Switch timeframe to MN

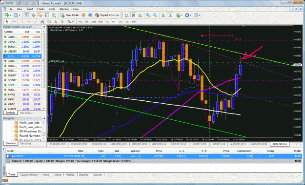(134, 22)
